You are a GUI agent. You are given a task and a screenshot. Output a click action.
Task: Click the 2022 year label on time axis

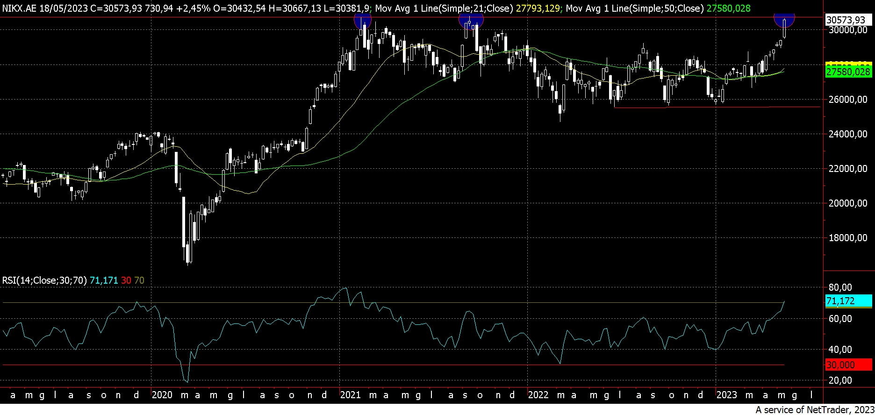538,395
